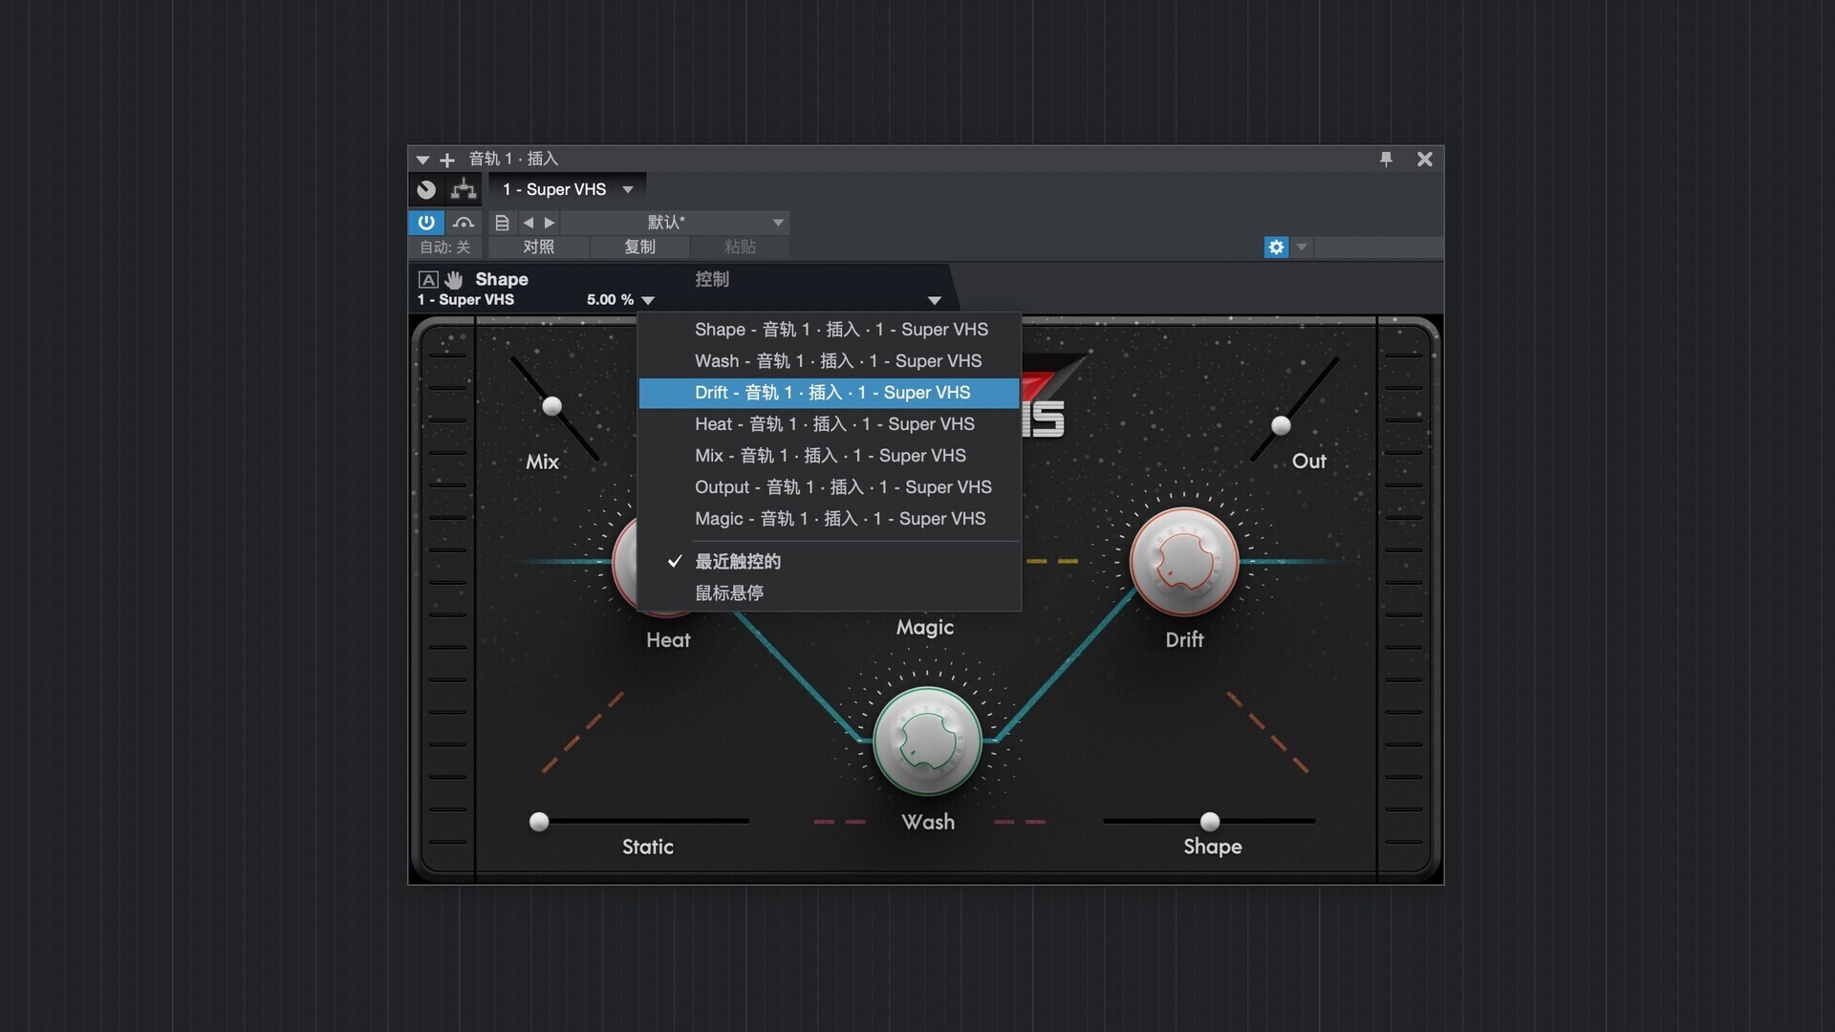The width and height of the screenshot is (1835, 1032).
Task: Toggle the plugin power bypass button
Action: [426, 223]
